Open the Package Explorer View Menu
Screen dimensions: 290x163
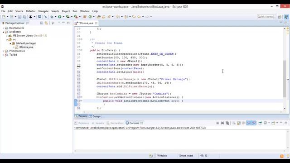tap(59, 23)
